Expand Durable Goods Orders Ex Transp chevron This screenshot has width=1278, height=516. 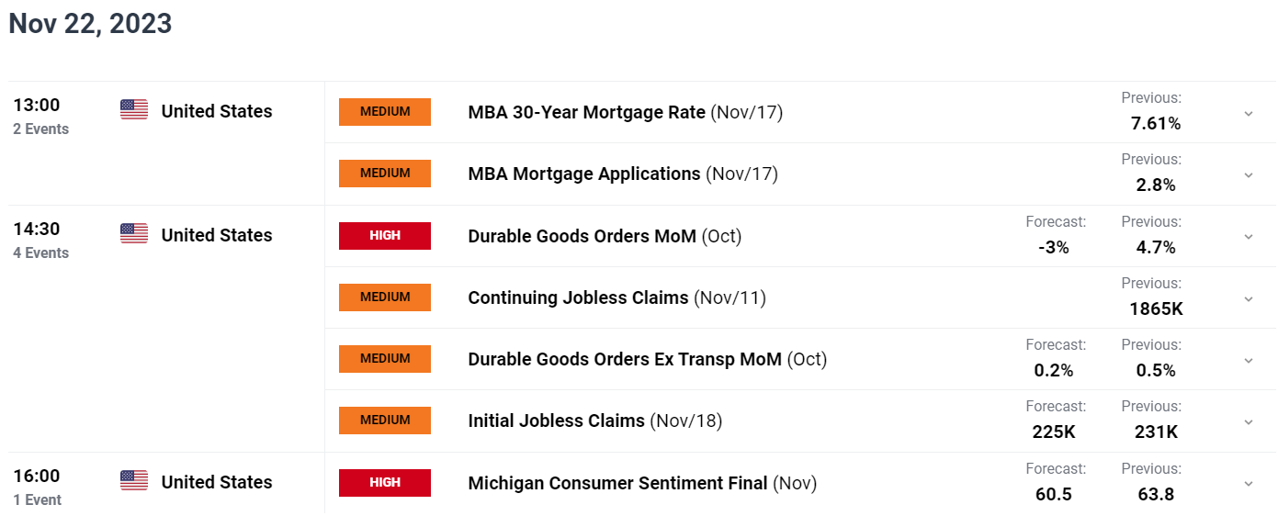pyautogui.click(x=1249, y=360)
